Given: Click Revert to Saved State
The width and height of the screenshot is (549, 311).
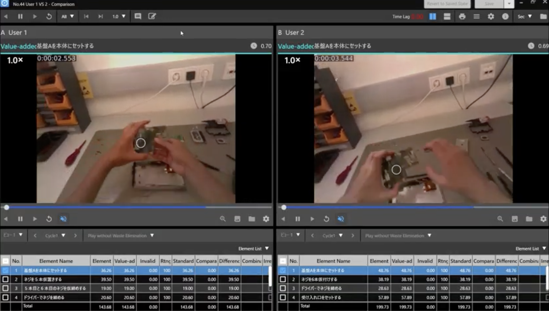Looking at the screenshot, I should 447,4.
